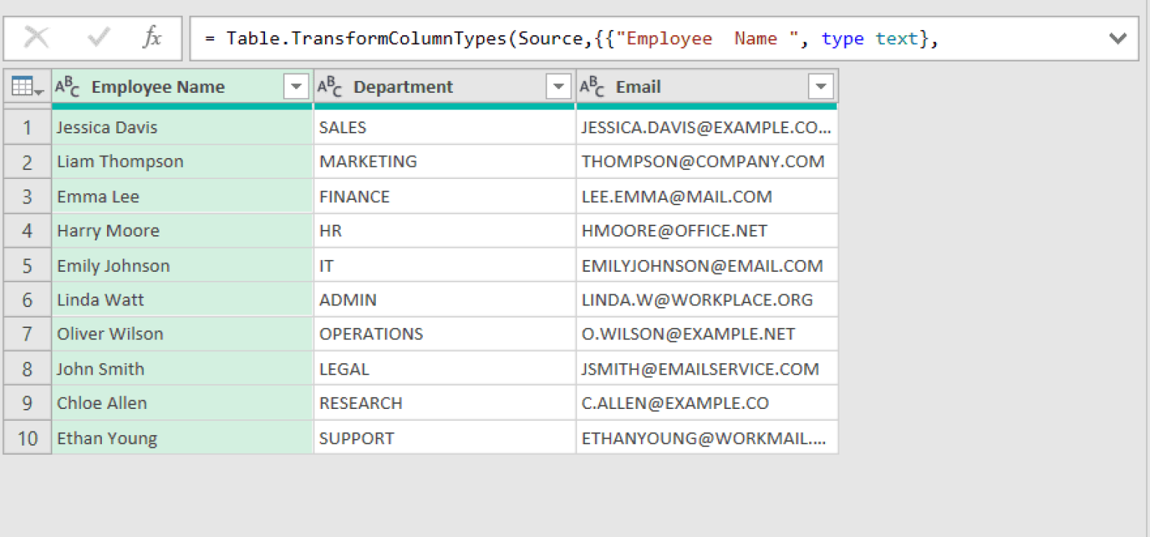
Task: Expand the formula bar with the chevron
Action: 1119,37
